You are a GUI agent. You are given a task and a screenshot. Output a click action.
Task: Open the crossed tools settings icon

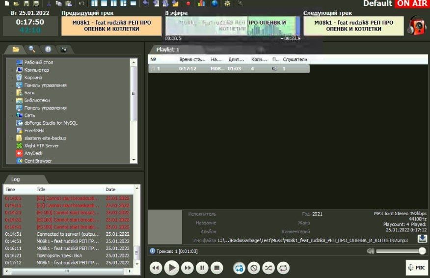tap(240, 3)
